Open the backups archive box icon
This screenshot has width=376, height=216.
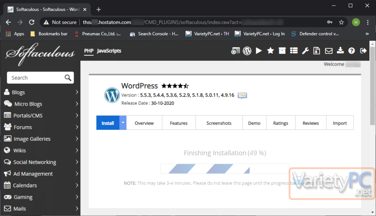click(x=282, y=51)
